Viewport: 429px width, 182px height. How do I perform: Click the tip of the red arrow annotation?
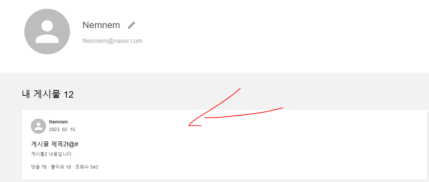189,125
